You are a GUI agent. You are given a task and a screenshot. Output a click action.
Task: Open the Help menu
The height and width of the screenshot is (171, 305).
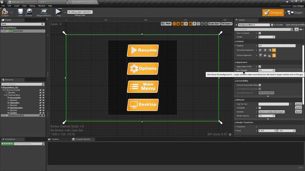(50, 6)
